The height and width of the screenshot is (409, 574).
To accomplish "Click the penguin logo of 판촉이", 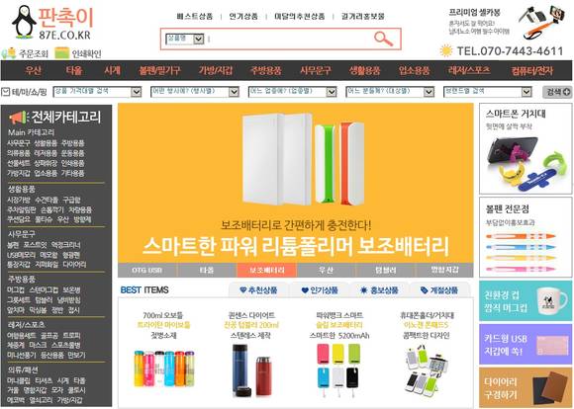I will pyautogui.click(x=24, y=23).
